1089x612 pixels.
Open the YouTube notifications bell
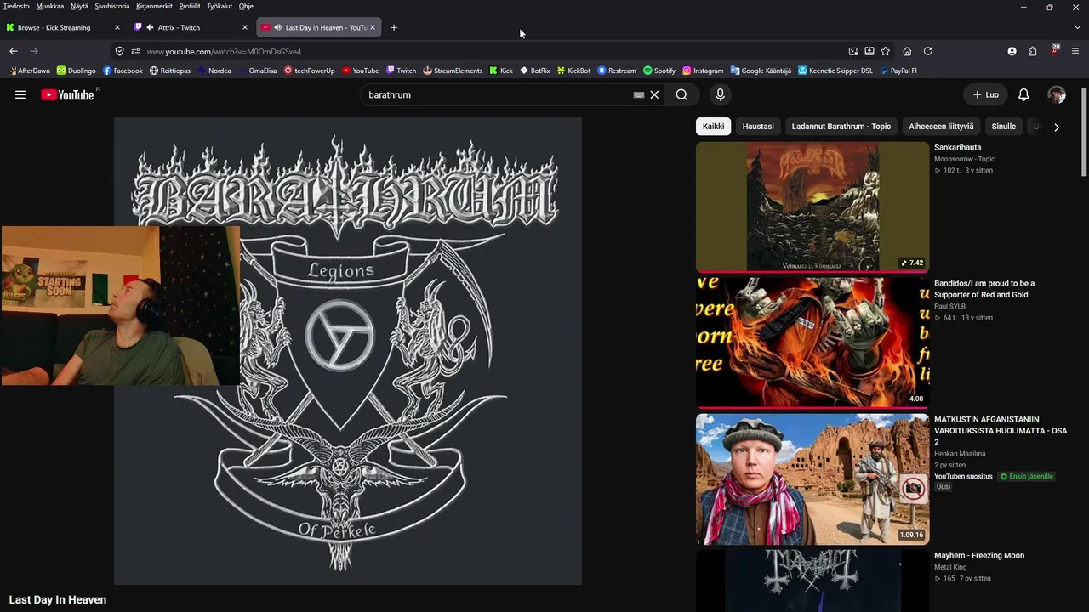coord(1023,94)
